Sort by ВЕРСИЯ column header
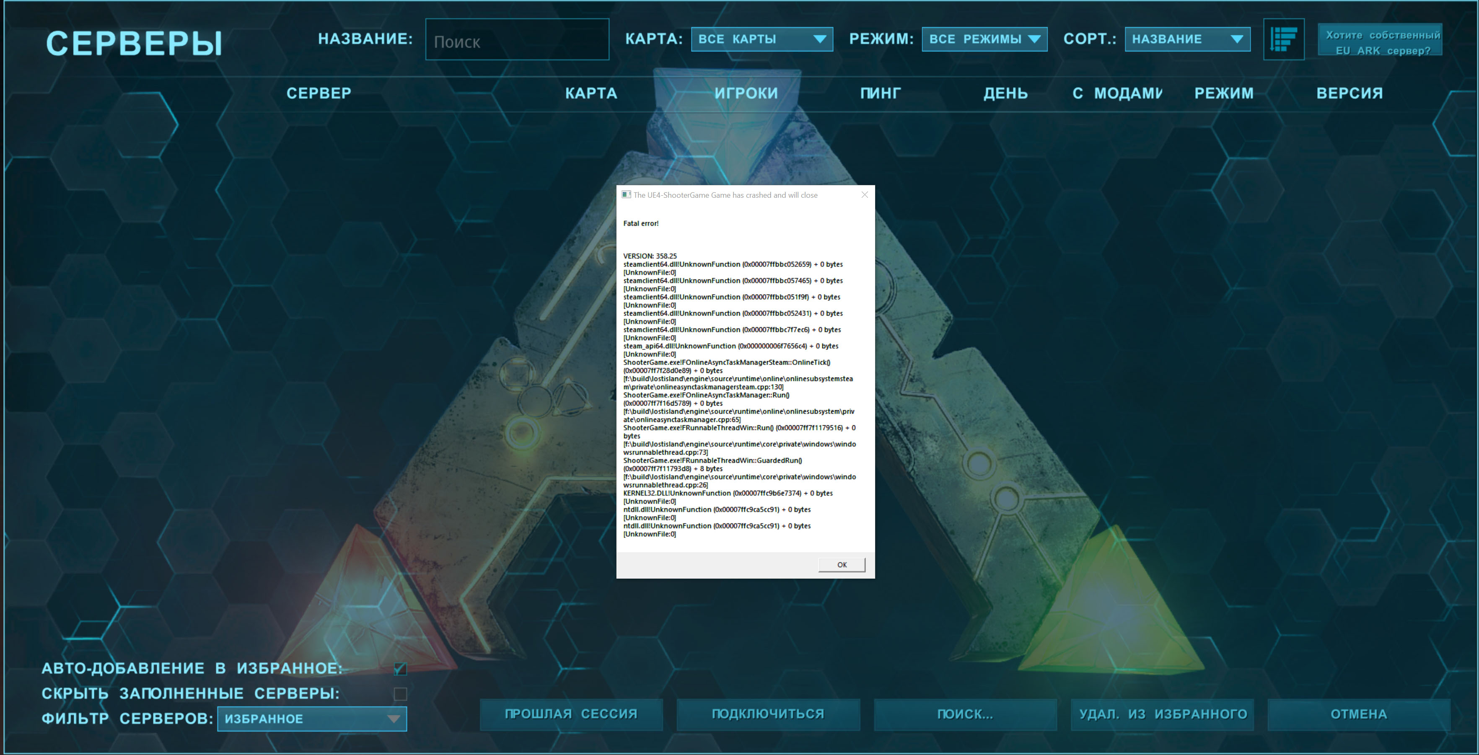Screen dimensions: 1479x755 [1349, 93]
